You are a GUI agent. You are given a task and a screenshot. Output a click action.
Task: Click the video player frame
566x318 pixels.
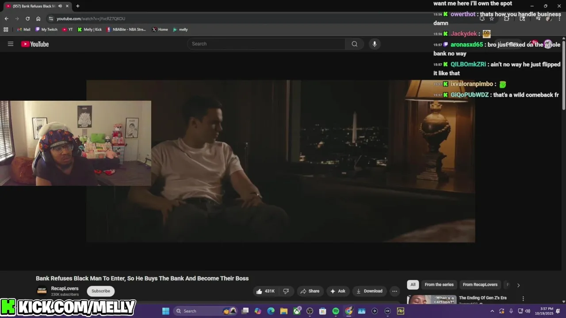coord(281,161)
